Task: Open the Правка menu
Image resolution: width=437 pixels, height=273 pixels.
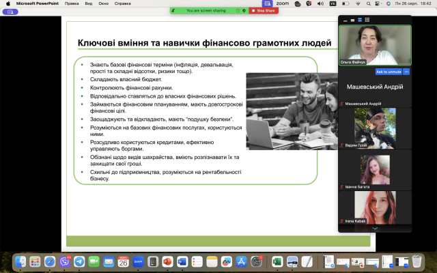Action: [x=72, y=3]
